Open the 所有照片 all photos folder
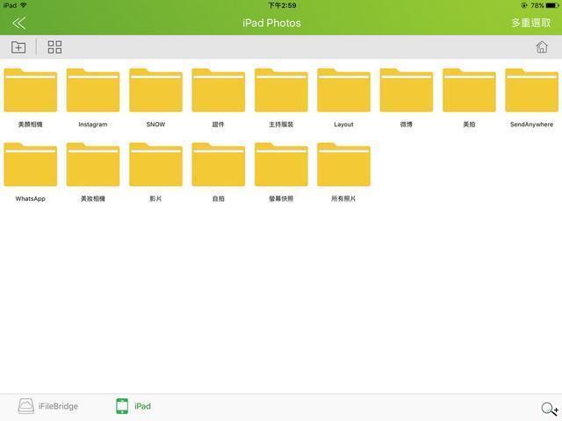The height and width of the screenshot is (421, 562). pyautogui.click(x=343, y=164)
